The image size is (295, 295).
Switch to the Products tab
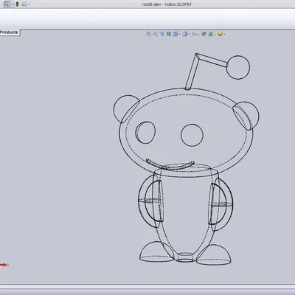coord(9,32)
